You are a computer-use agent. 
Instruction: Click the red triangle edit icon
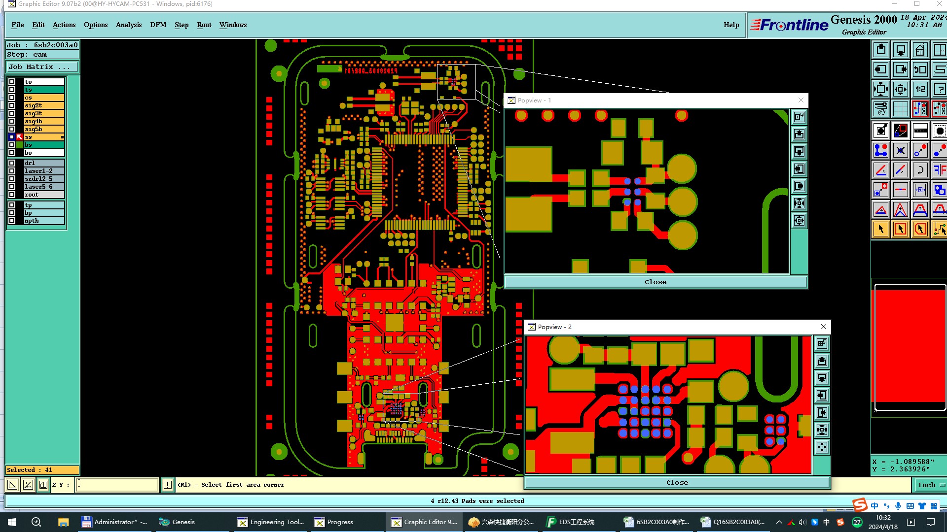point(881,209)
